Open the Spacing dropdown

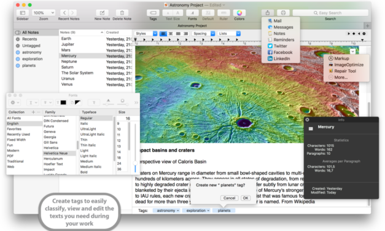[203, 33]
